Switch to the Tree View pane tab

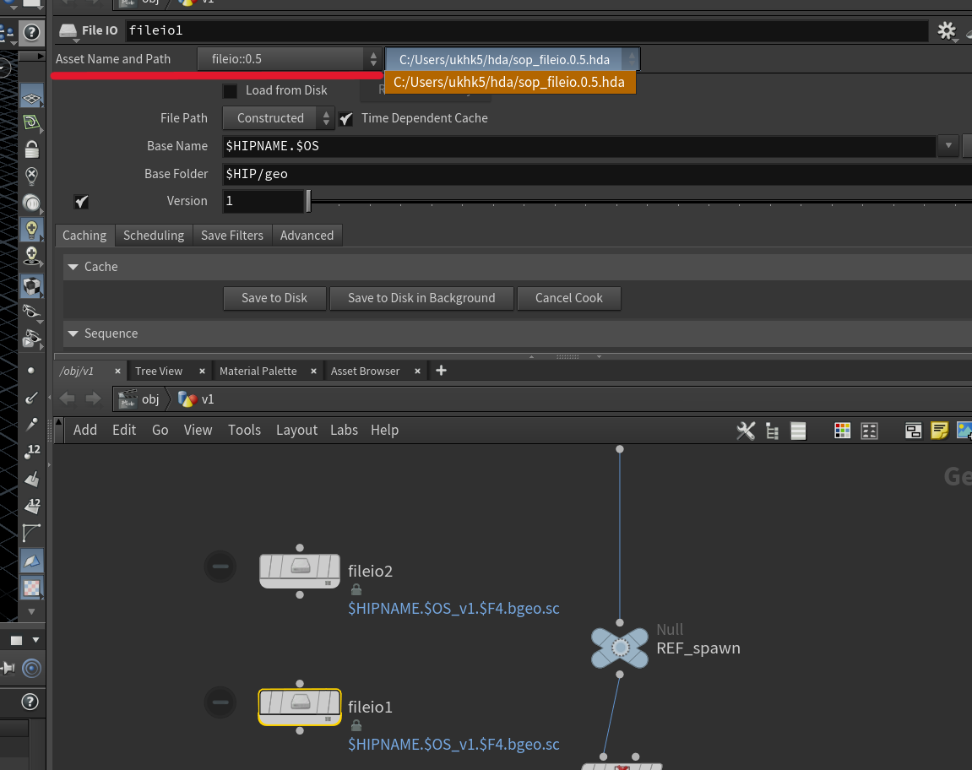[159, 371]
